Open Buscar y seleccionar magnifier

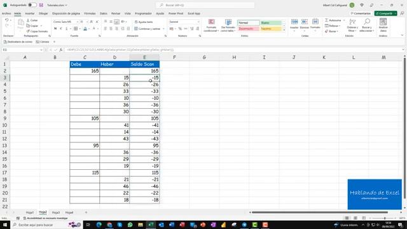366,25
